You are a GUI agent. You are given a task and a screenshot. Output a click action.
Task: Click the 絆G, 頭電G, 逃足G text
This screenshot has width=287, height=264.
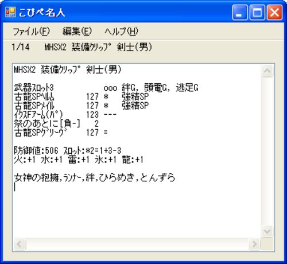[x=160, y=88]
